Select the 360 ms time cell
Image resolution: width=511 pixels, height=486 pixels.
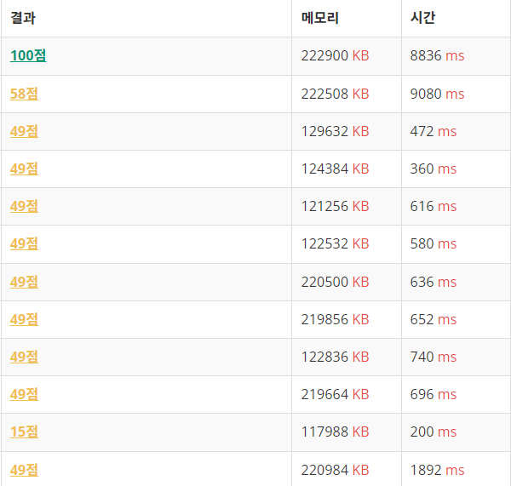click(x=456, y=169)
